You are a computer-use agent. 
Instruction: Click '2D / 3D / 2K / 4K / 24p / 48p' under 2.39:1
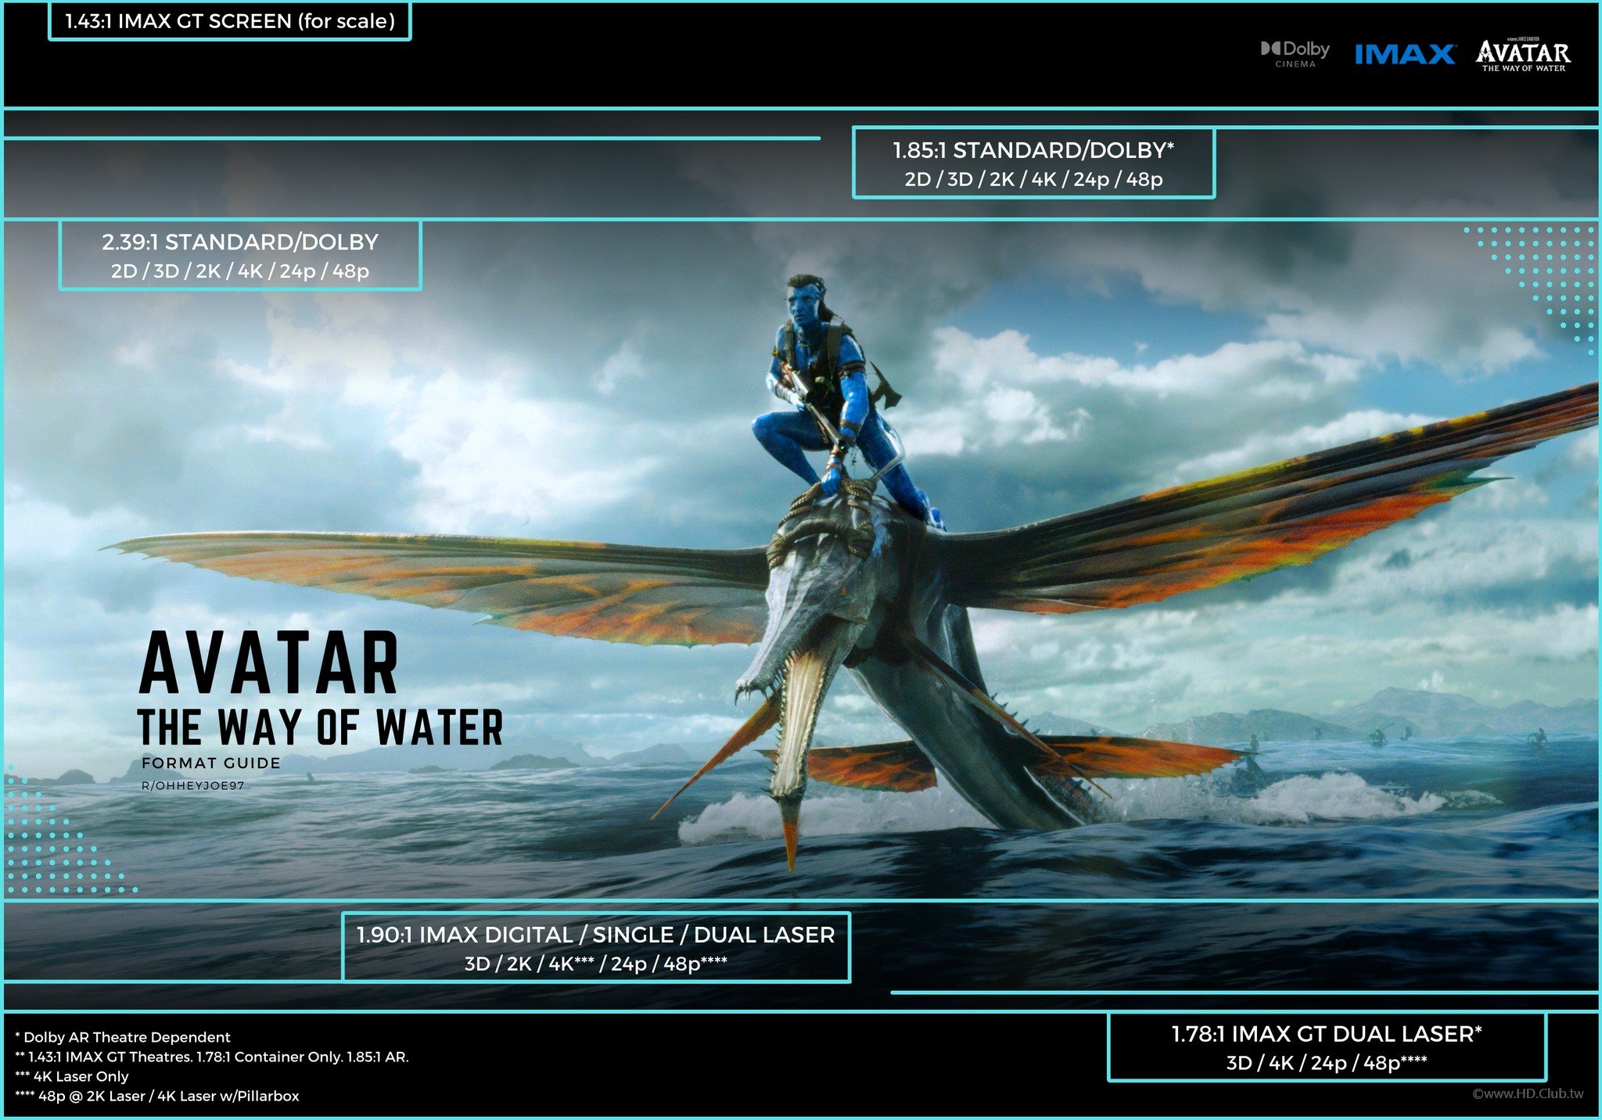[x=240, y=271]
